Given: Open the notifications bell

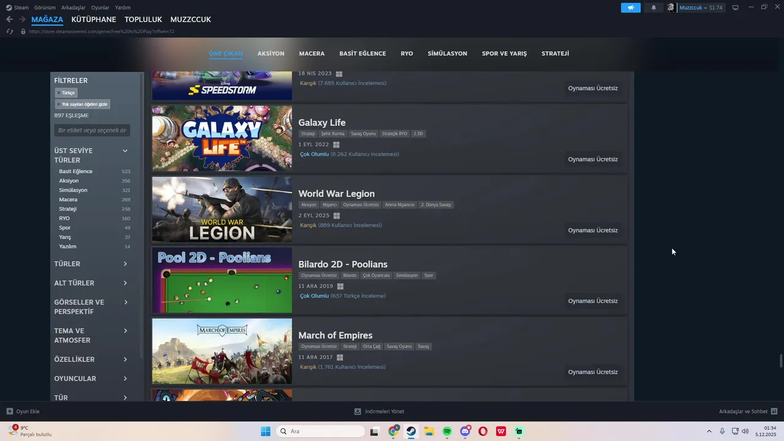Looking at the screenshot, I should [x=654, y=7].
